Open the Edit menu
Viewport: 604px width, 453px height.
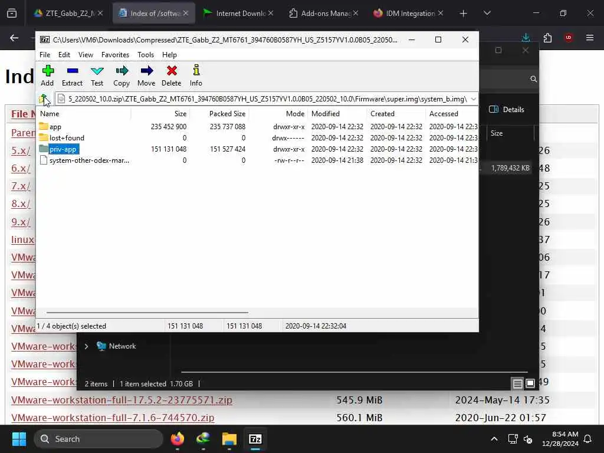pyautogui.click(x=64, y=55)
